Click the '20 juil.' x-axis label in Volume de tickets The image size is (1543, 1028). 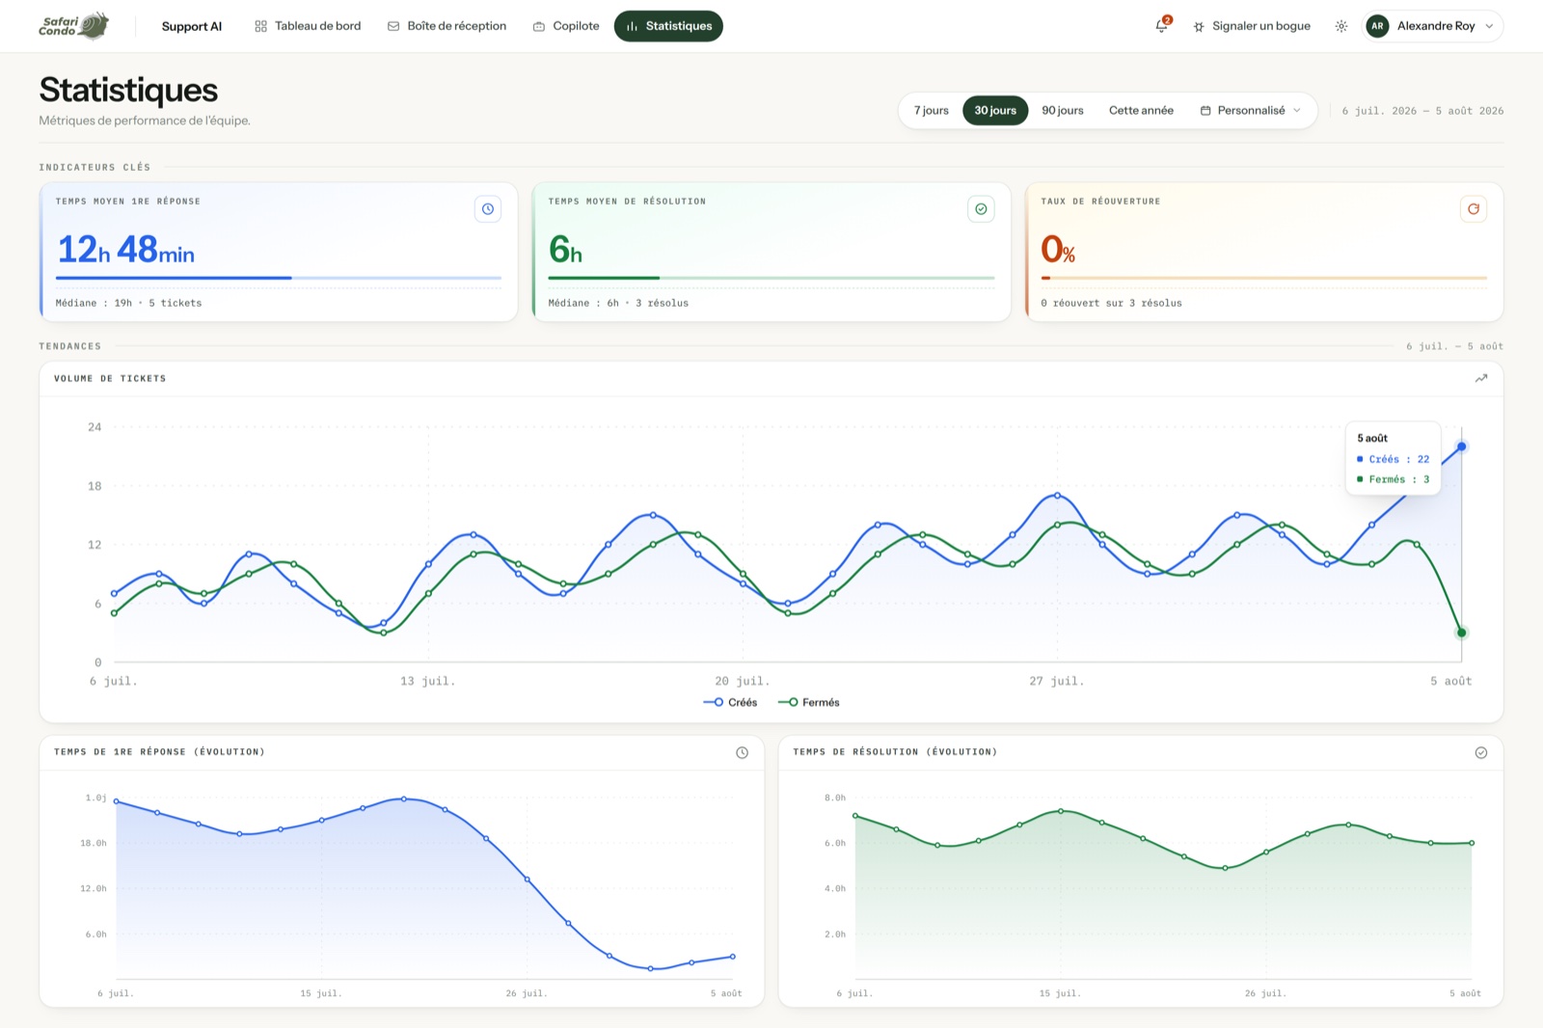[x=743, y=681]
